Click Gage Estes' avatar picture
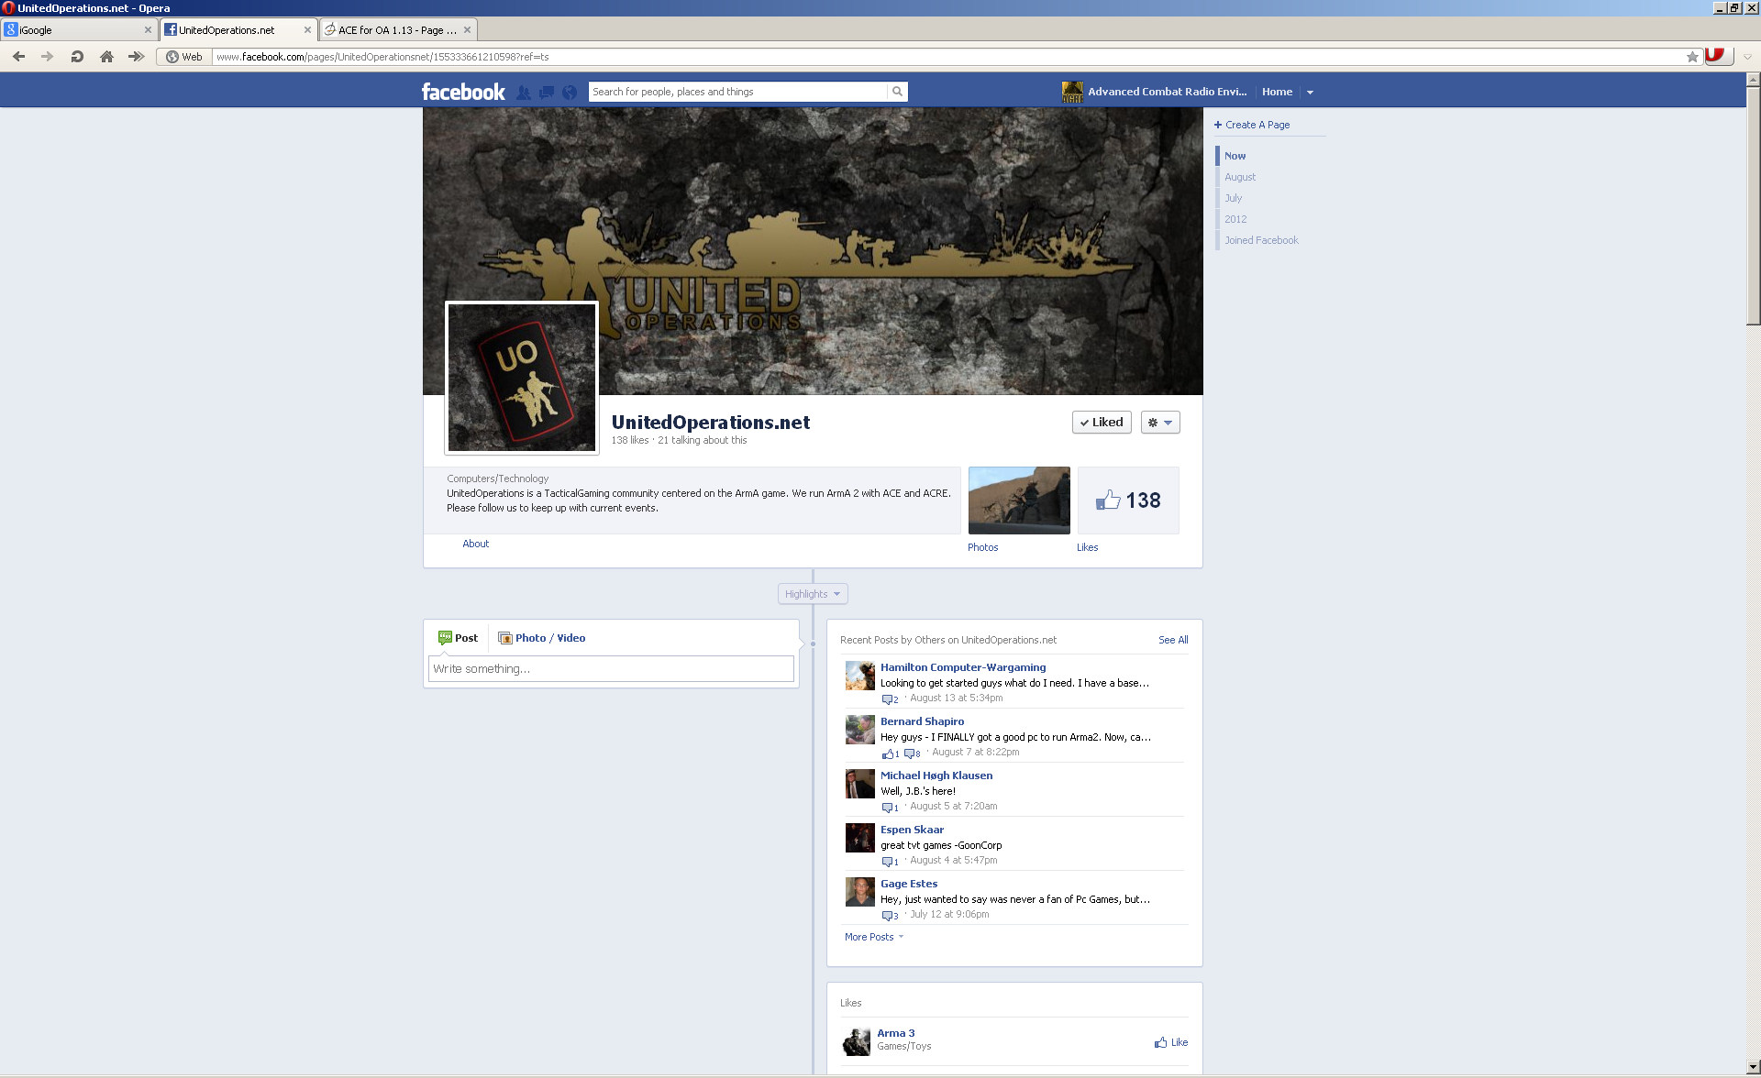 tap(859, 892)
